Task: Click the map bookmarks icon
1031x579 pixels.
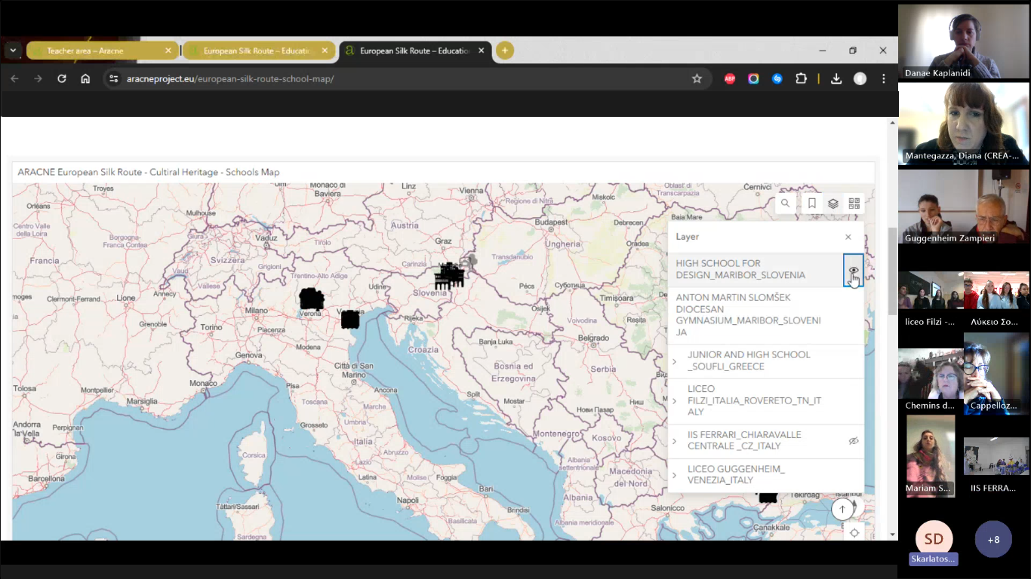Action: pos(812,204)
